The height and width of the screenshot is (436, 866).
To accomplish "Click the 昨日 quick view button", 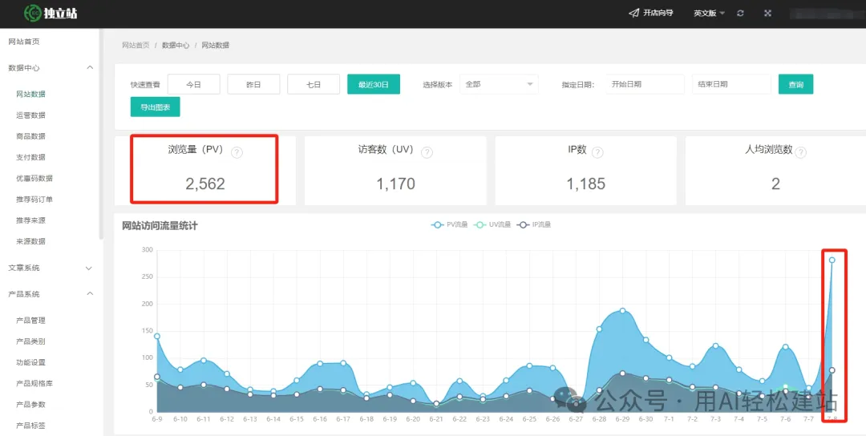I will pyautogui.click(x=253, y=84).
